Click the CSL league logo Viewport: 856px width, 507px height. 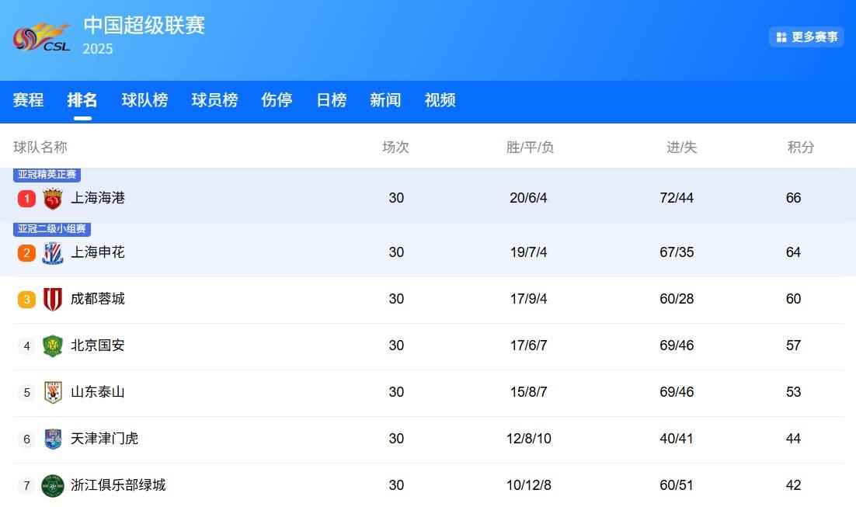tap(42, 37)
